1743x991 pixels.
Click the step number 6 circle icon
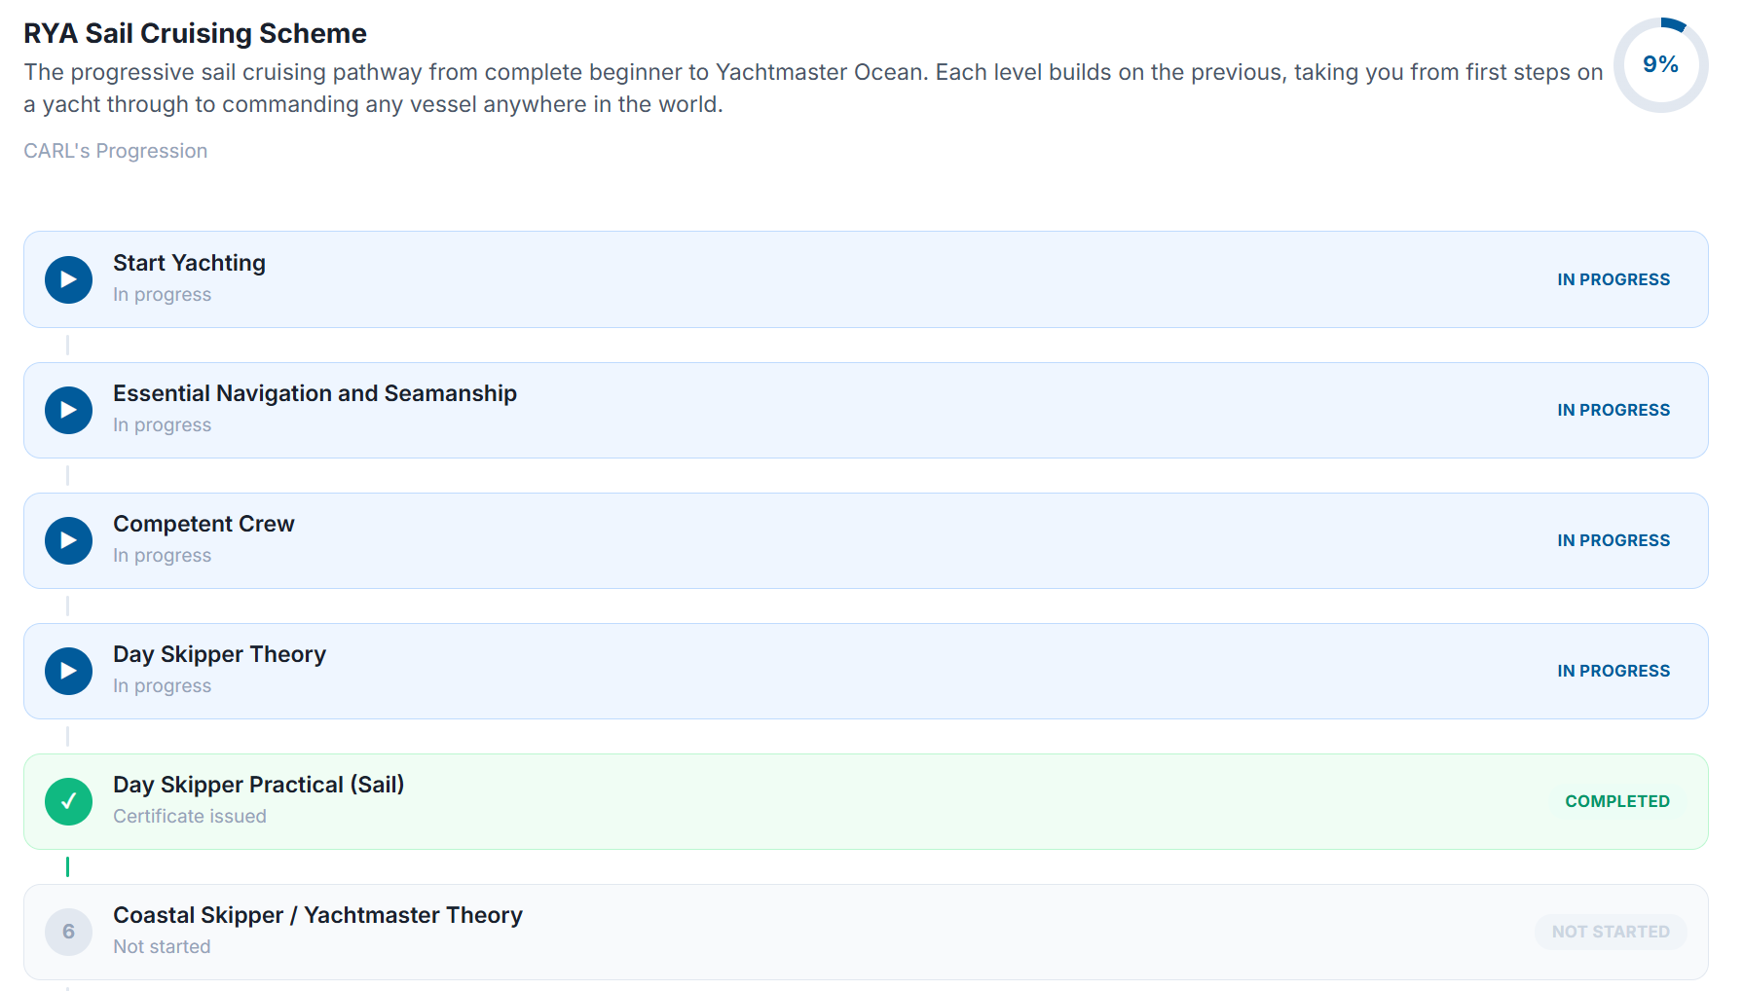[x=68, y=932]
